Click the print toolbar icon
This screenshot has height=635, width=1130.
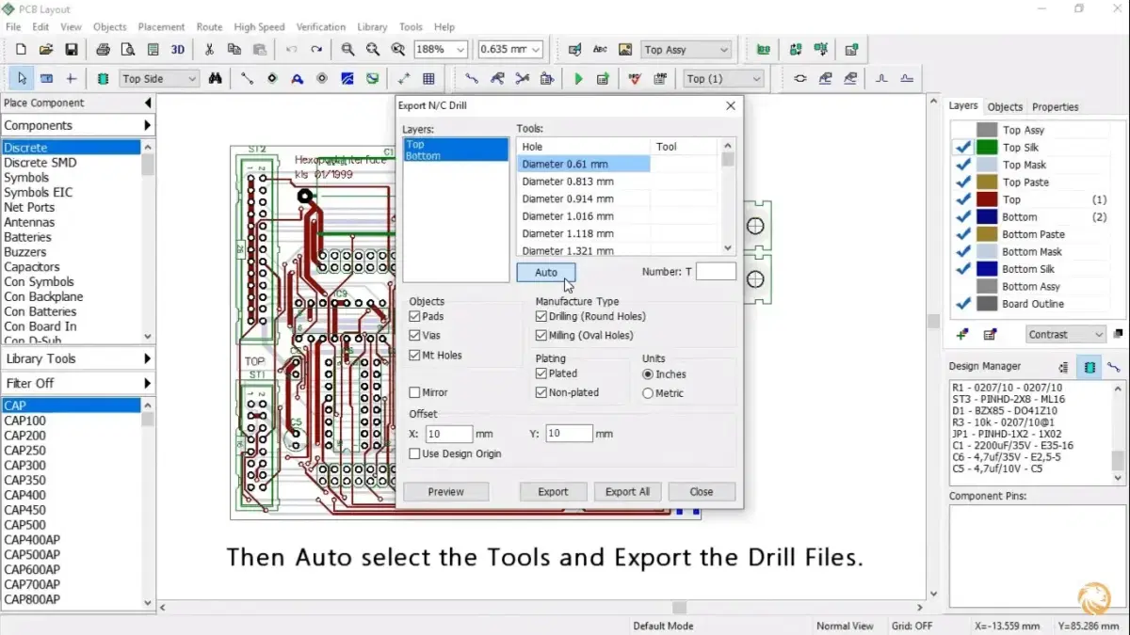pyautogui.click(x=103, y=50)
